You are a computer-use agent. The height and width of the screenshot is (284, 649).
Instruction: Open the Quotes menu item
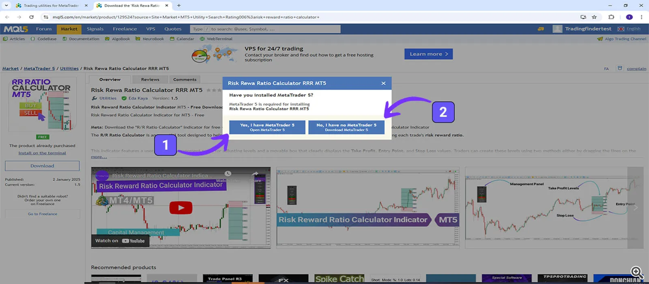coord(173,29)
